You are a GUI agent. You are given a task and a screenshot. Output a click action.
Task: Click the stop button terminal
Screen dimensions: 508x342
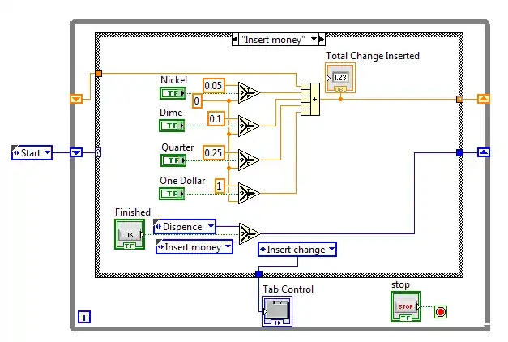point(407,307)
